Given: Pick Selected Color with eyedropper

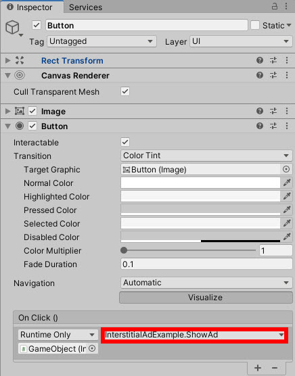Looking at the screenshot, I should 287,223.
